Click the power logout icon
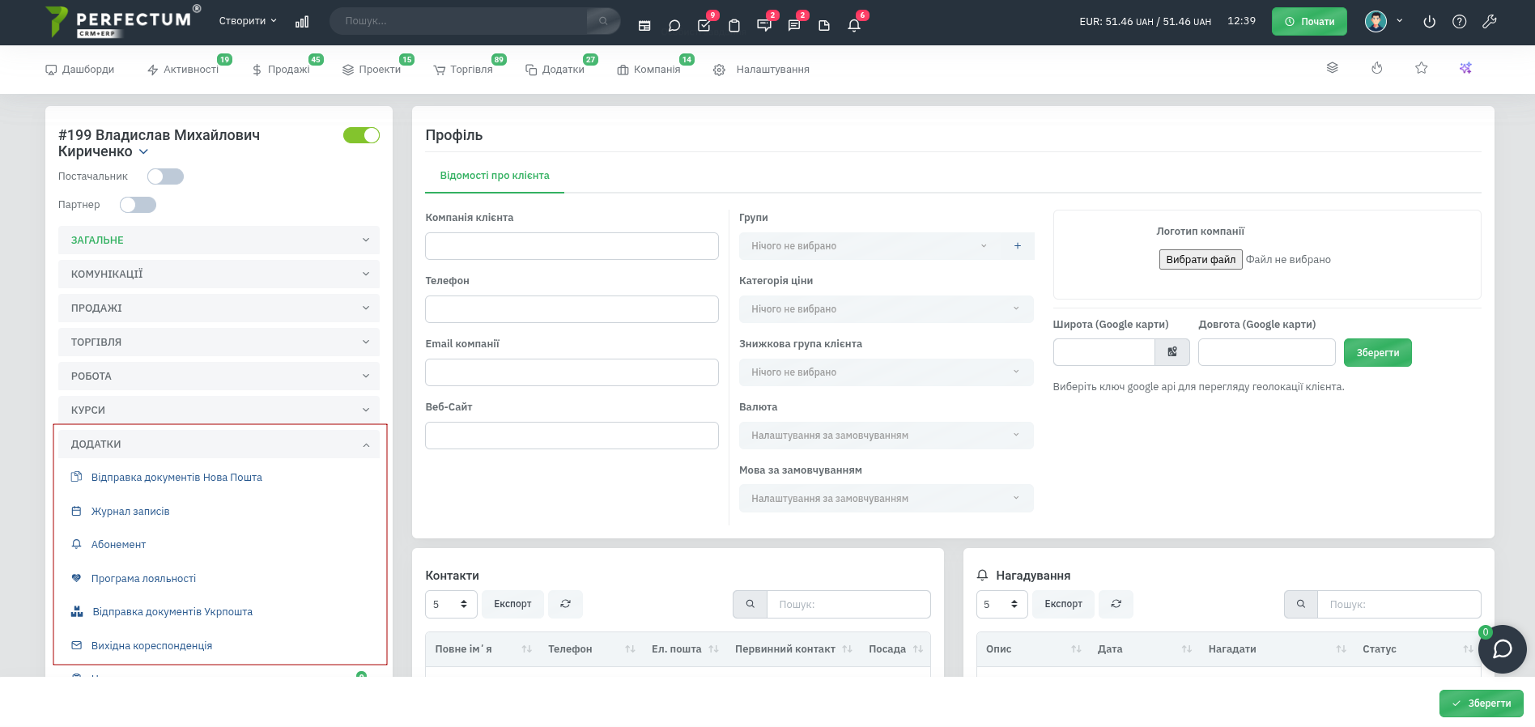This screenshot has width=1535, height=727. coord(1430,22)
